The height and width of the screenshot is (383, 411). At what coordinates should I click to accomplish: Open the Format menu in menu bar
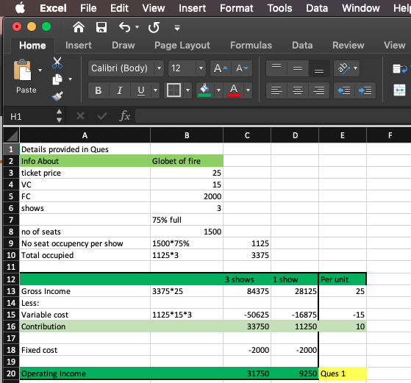pyautogui.click(x=237, y=8)
